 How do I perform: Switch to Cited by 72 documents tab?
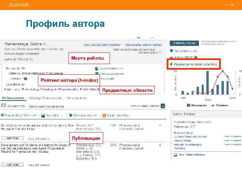[45, 98]
